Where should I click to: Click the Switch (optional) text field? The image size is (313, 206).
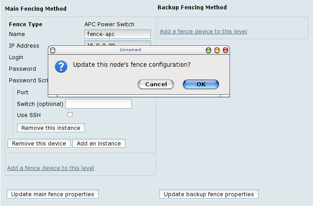[x=98, y=104]
